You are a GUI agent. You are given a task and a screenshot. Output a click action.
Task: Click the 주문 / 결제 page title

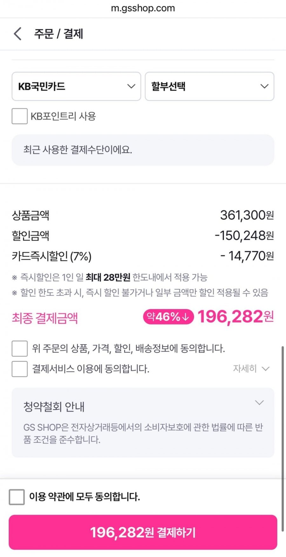point(59,34)
